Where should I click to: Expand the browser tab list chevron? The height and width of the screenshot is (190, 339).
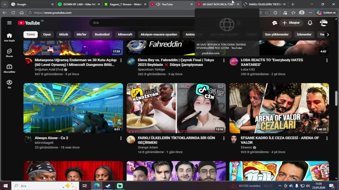click(x=5, y=4)
